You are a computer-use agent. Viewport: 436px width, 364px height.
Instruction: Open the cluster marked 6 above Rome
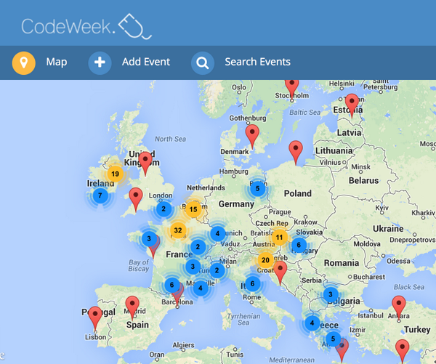(x=252, y=283)
